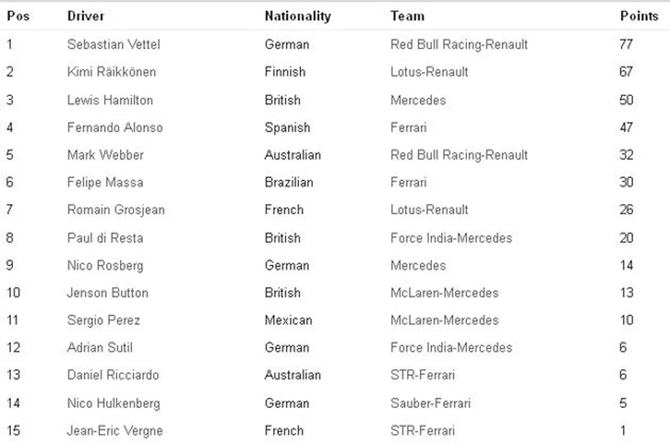Select Sergio Perez's Mexican nationality cell
The height and width of the screenshot is (447, 670).
pos(288,321)
